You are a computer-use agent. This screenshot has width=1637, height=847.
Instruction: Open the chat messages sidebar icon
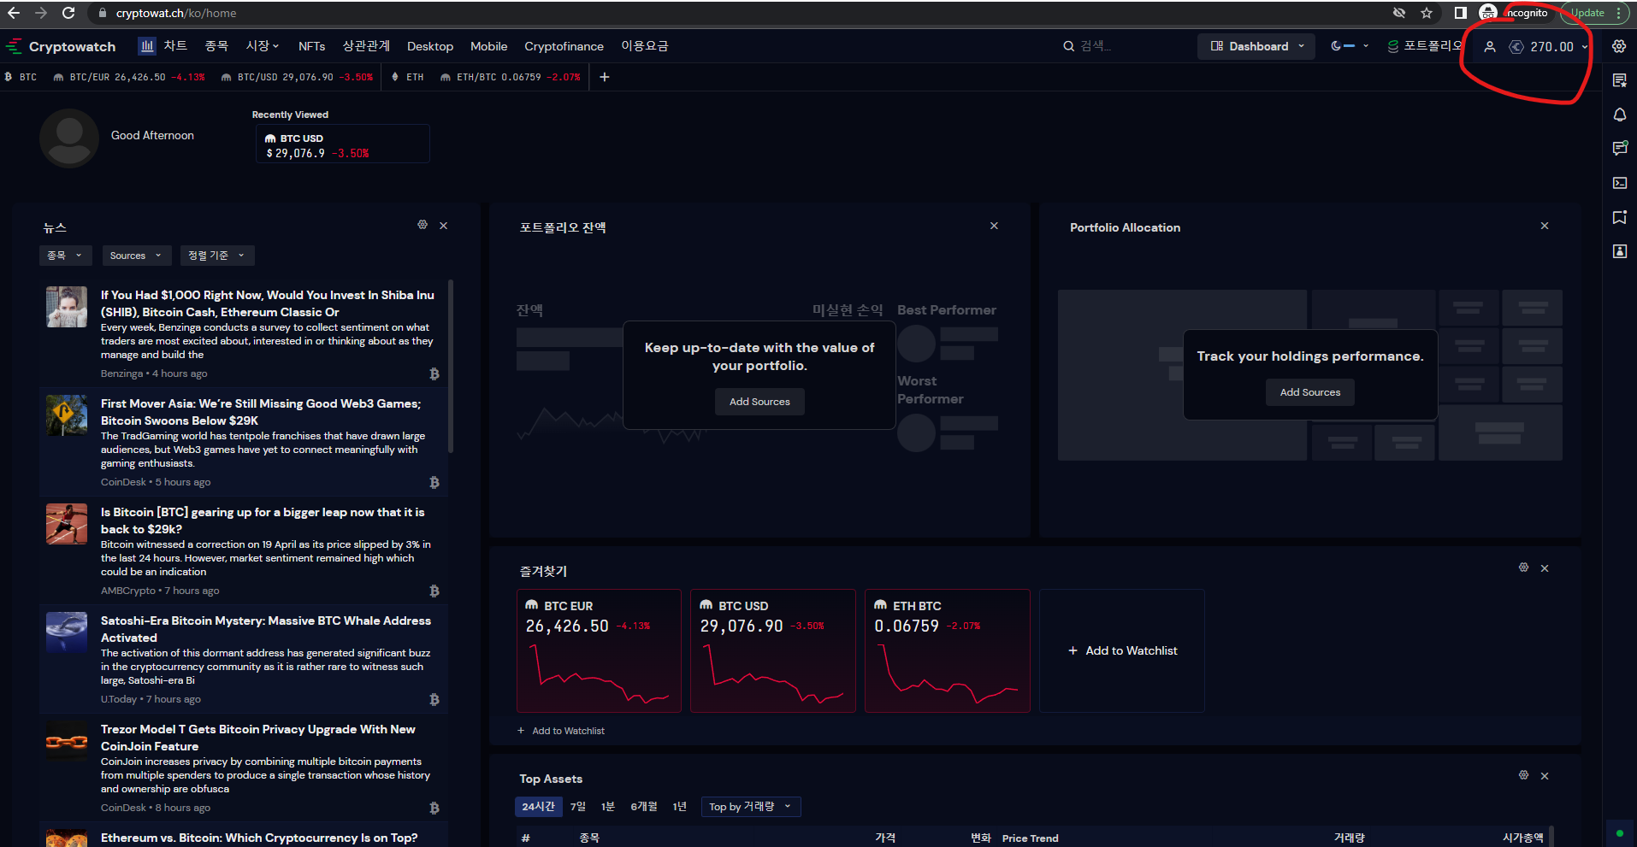pos(1619,149)
